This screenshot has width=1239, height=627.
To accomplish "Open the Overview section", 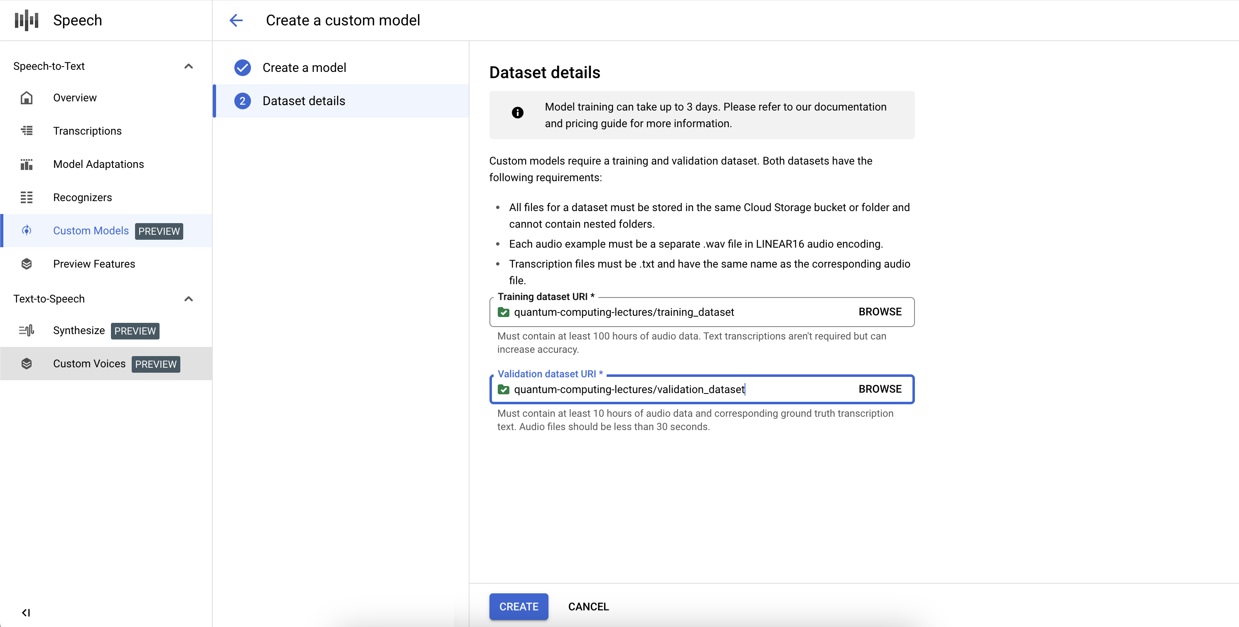I will 74,98.
